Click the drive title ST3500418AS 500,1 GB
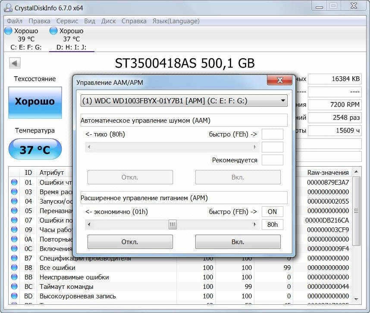 click(x=185, y=63)
